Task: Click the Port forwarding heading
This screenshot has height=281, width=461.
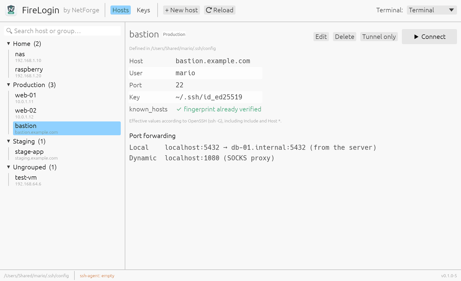Action: (152, 136)
